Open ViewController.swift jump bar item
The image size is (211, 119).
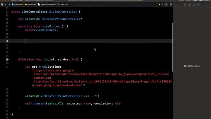47,4
